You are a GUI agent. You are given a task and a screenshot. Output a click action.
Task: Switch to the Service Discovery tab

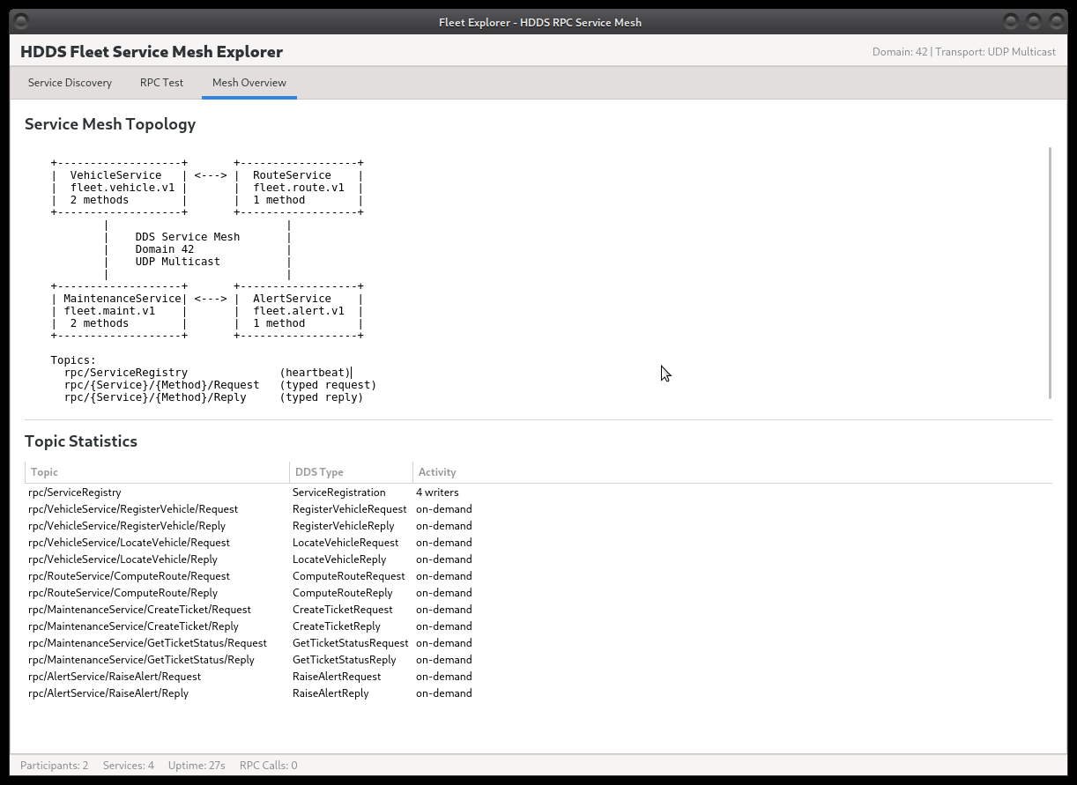point(70,82)
